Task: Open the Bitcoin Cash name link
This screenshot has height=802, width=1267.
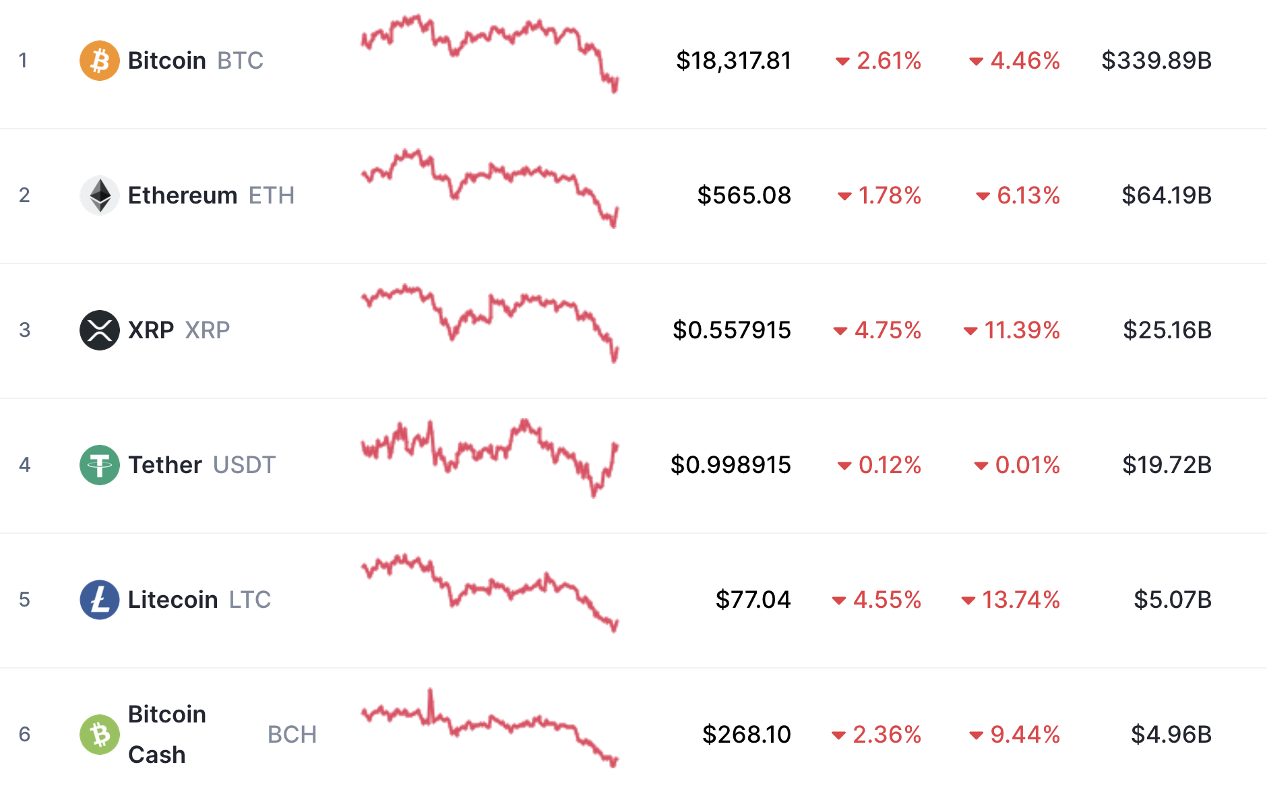Action: tap(167, 735)
